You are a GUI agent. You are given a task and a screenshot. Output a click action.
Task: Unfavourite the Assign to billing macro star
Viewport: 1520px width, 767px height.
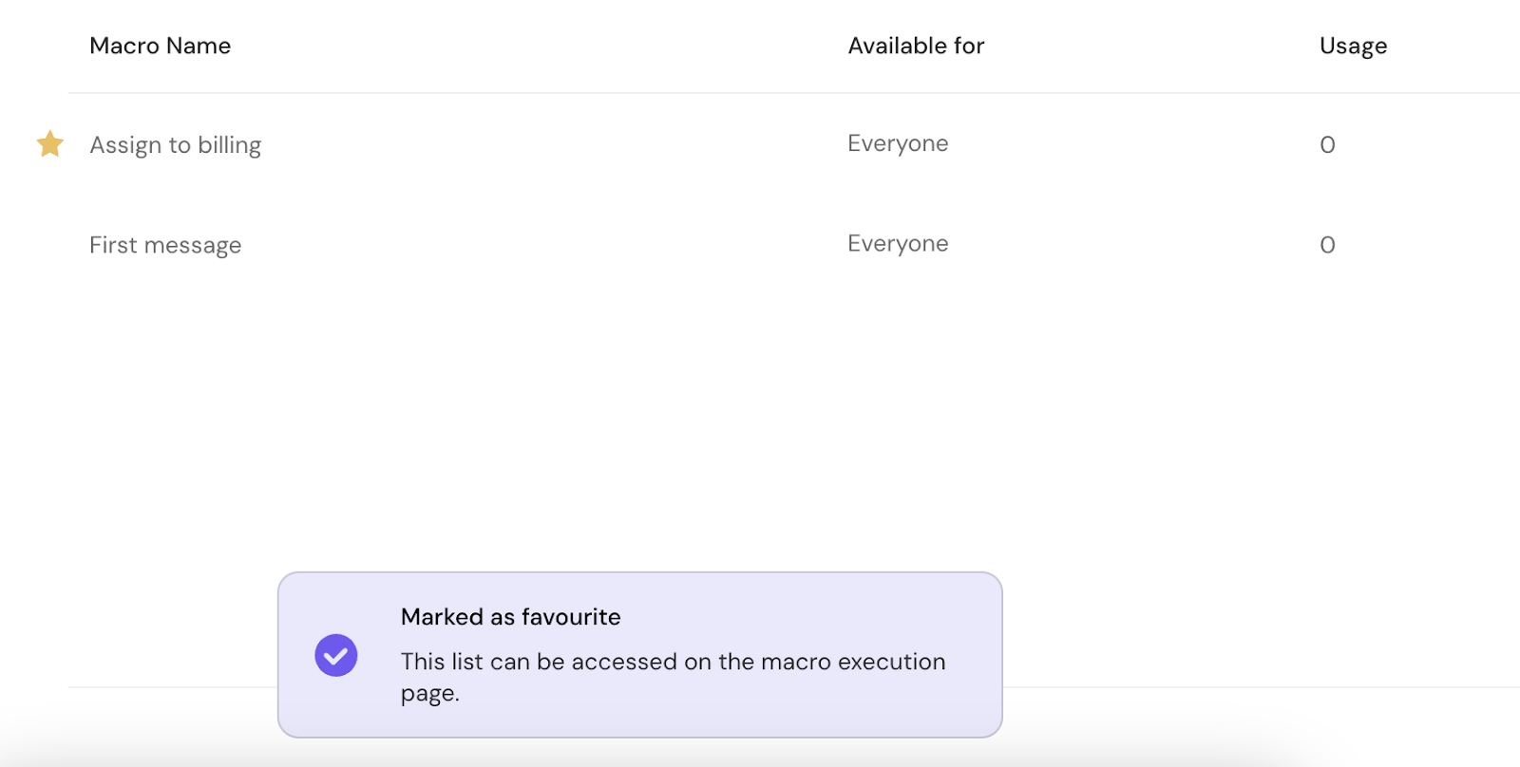(49, 144)
